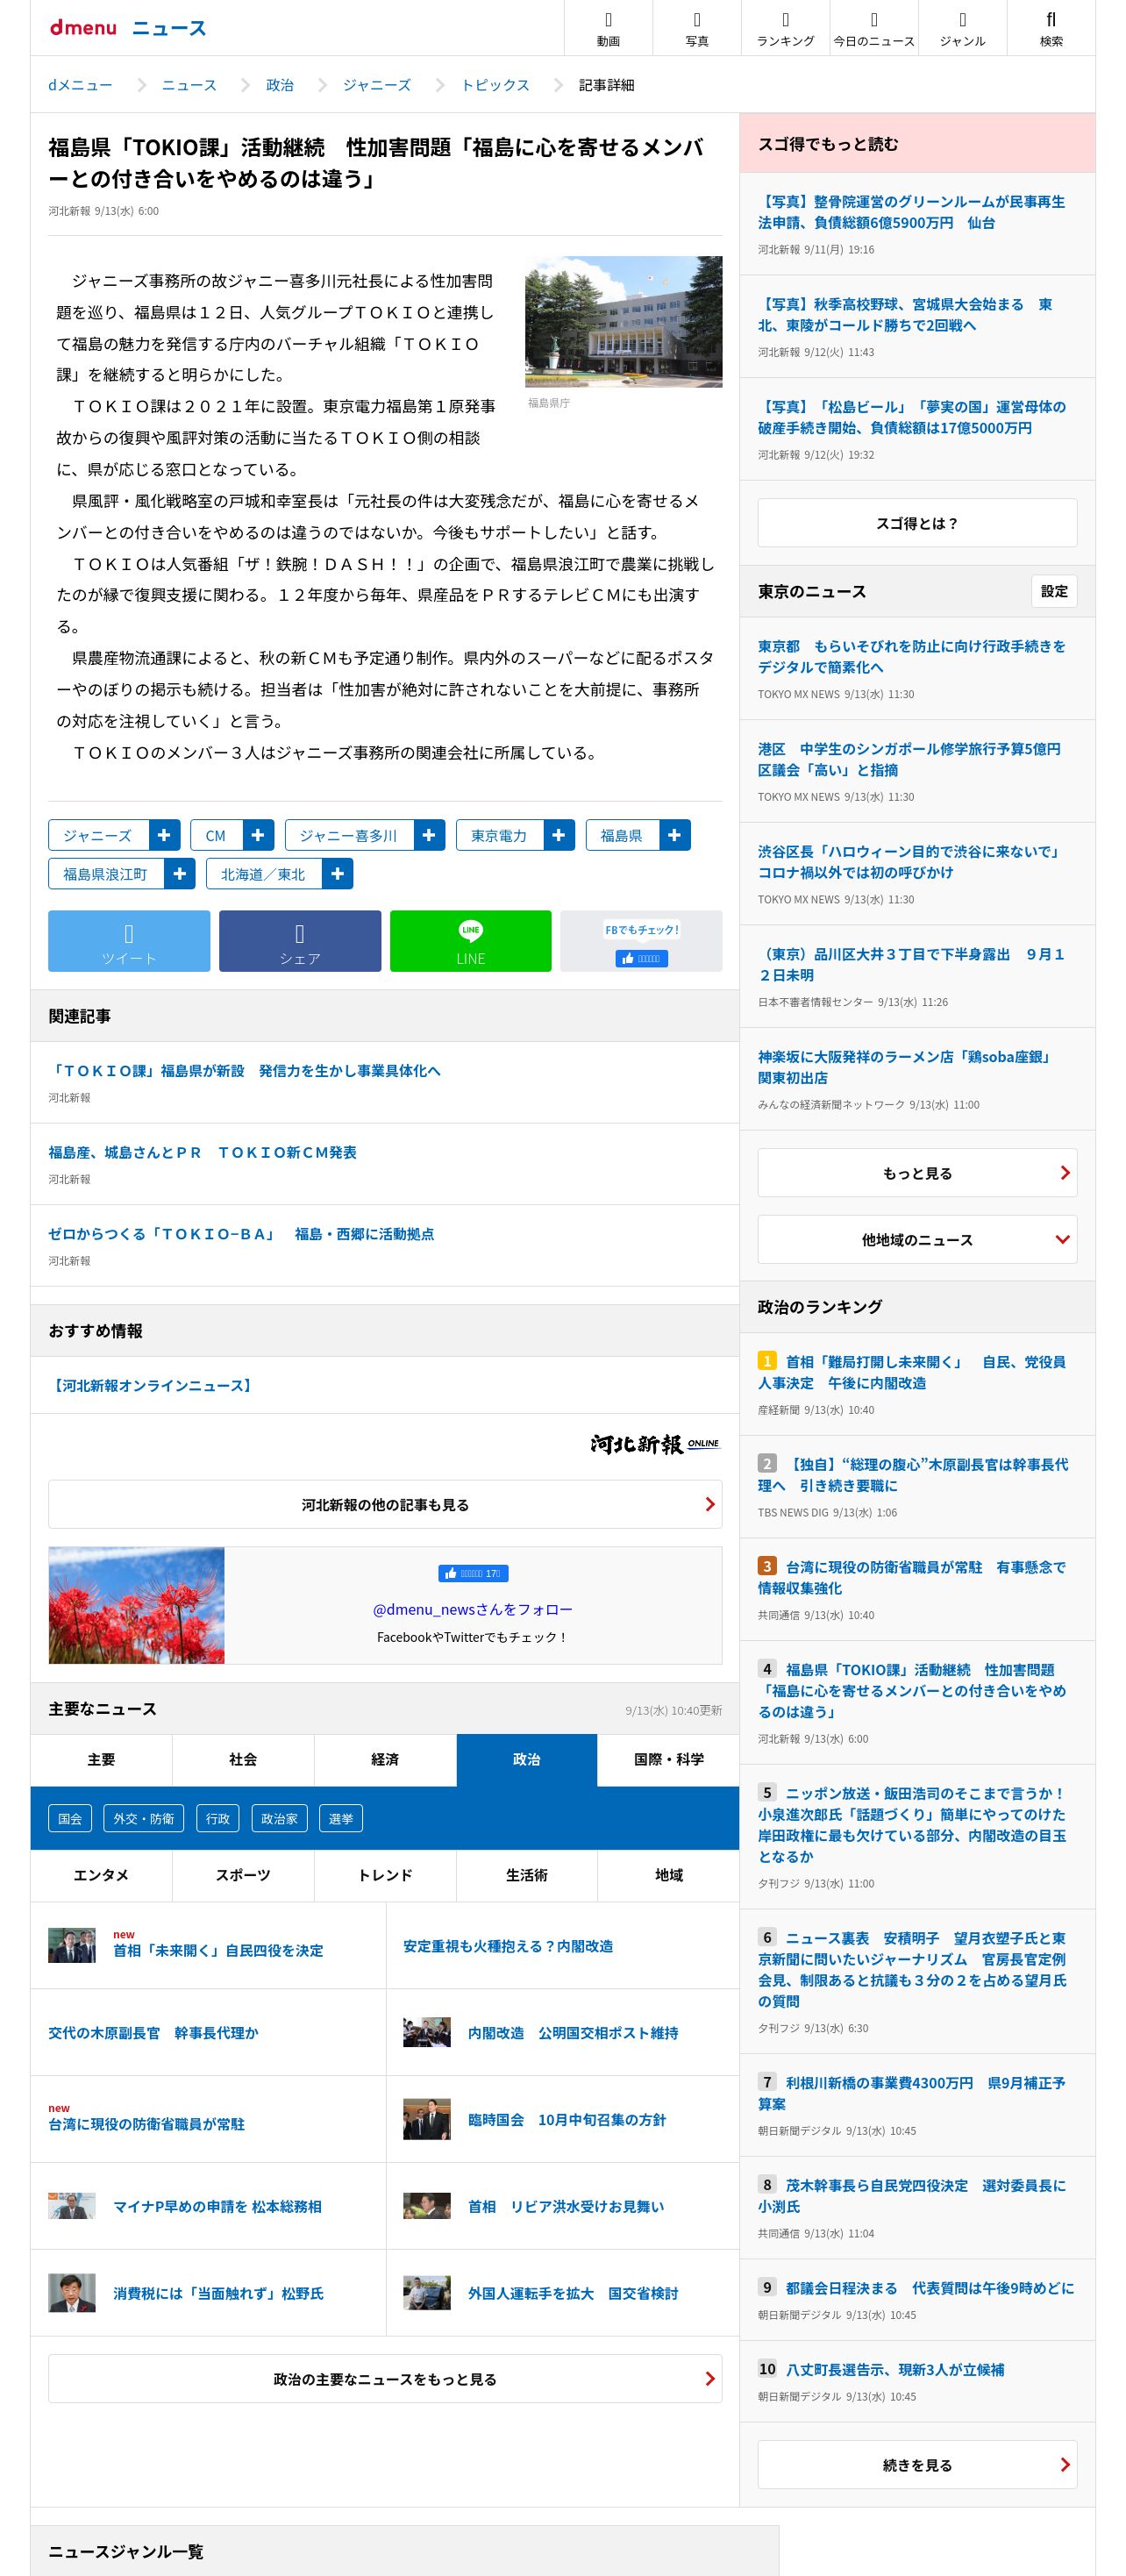Open related article ゼロからつくる「ＴＯＫＩＯ−ＢＡ」

point(241,1234)
